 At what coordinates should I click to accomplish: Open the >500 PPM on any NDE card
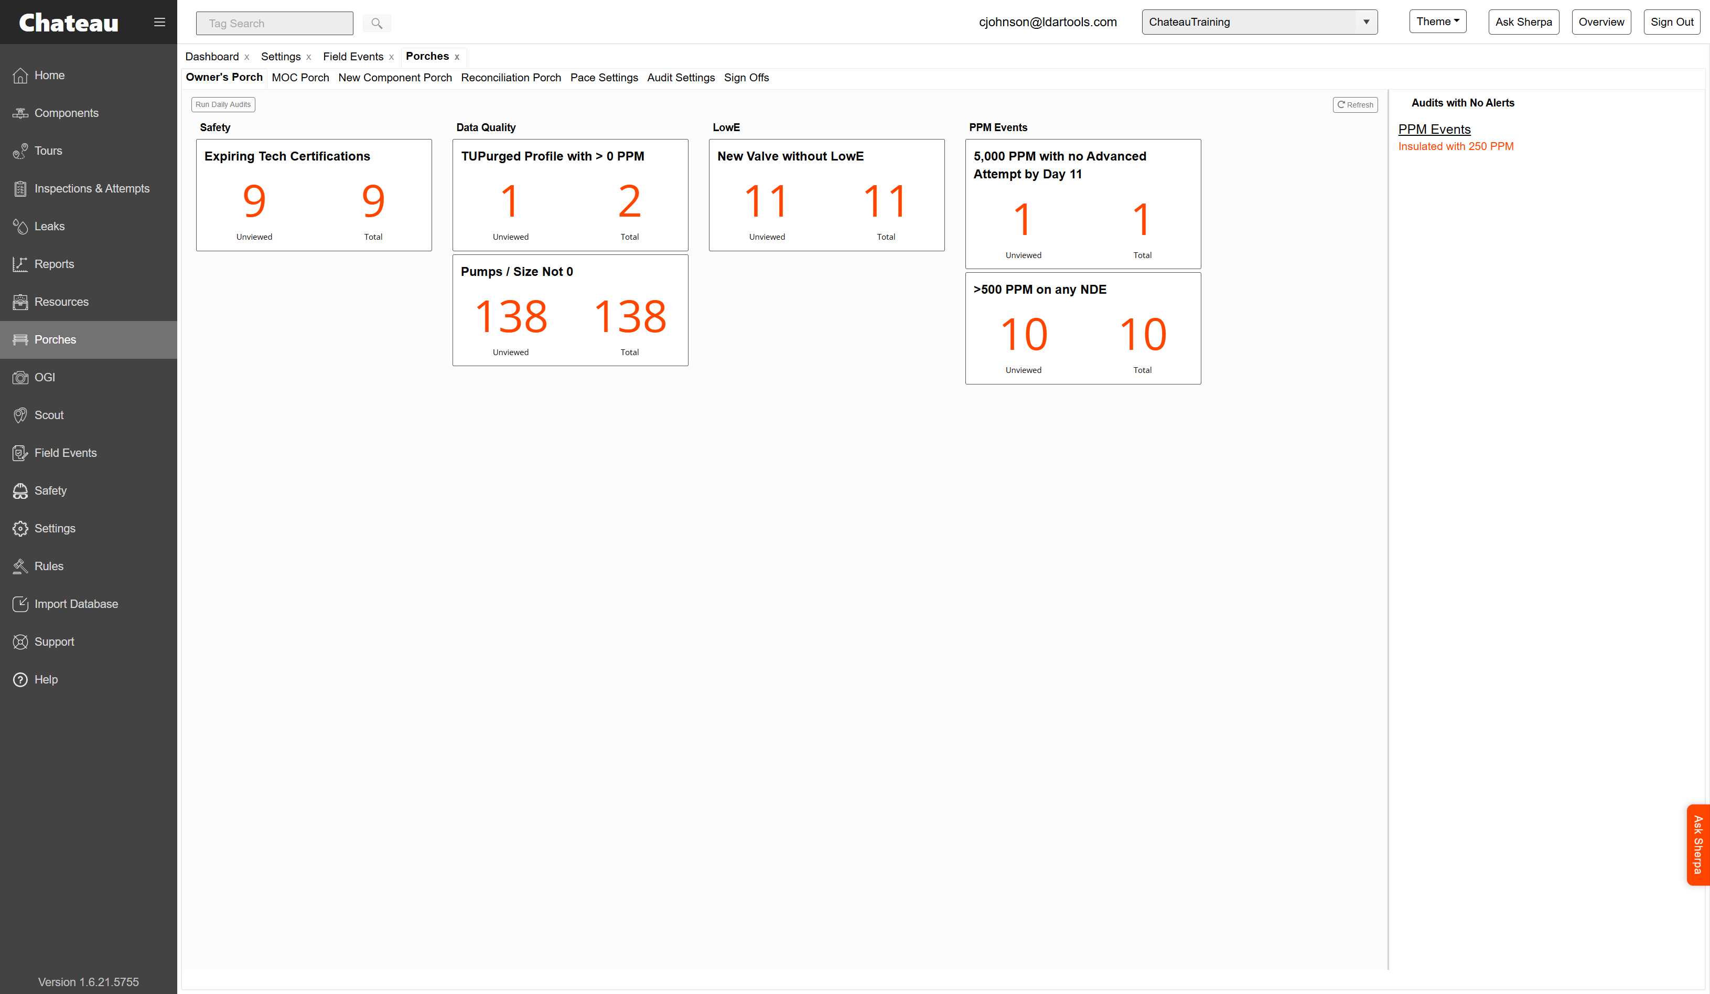(x=1083, y=328)
